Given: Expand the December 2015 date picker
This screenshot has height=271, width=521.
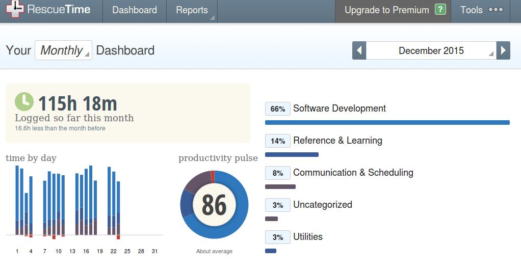Looking at the screenshot, I should pyautogui.click(x=431, y=50).
